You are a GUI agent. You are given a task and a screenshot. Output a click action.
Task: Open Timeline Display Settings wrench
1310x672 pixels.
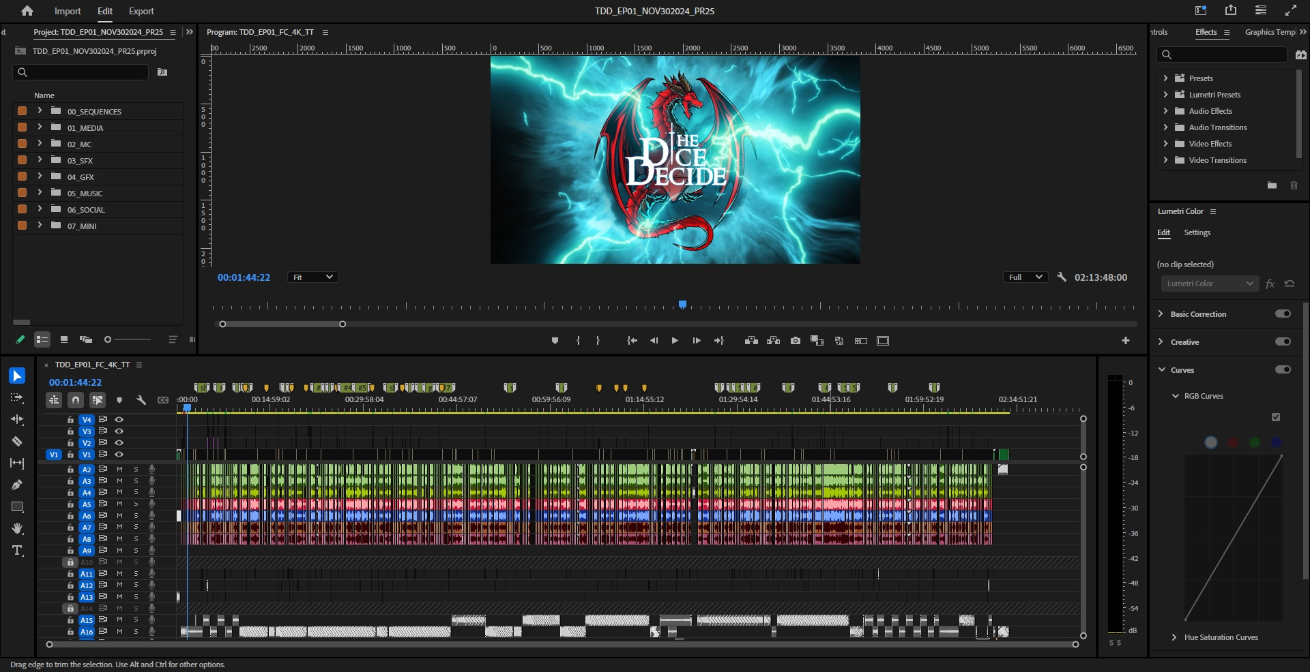coord(141,400)
